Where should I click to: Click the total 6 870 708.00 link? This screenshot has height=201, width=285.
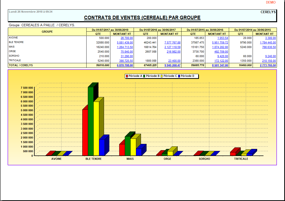125,65
